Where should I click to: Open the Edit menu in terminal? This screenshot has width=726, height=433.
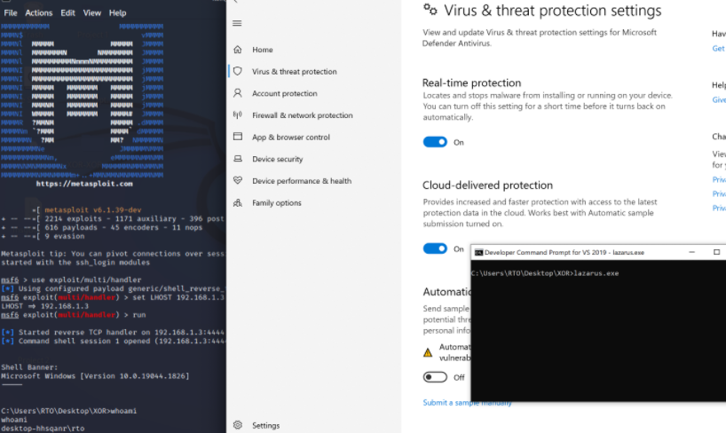pos(67,13)
